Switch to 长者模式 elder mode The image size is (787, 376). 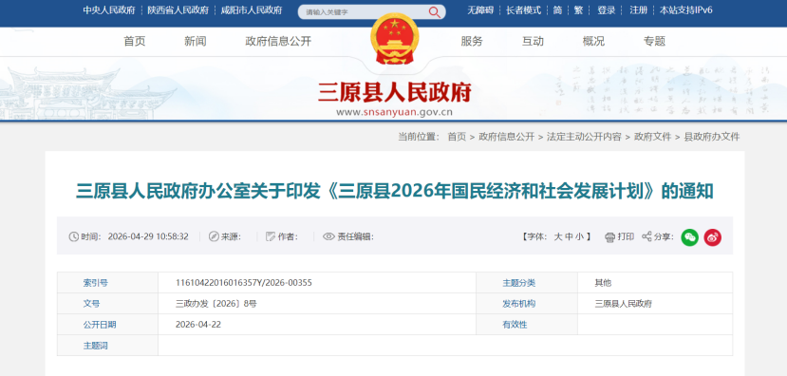(523, 10)
